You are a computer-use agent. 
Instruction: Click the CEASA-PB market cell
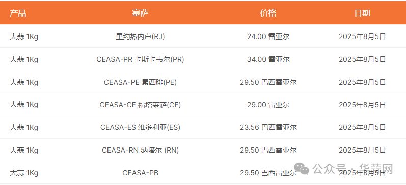140,173
